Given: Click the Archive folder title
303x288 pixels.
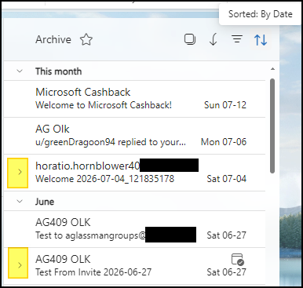Looking at the screenshot, I should [53, 39].
